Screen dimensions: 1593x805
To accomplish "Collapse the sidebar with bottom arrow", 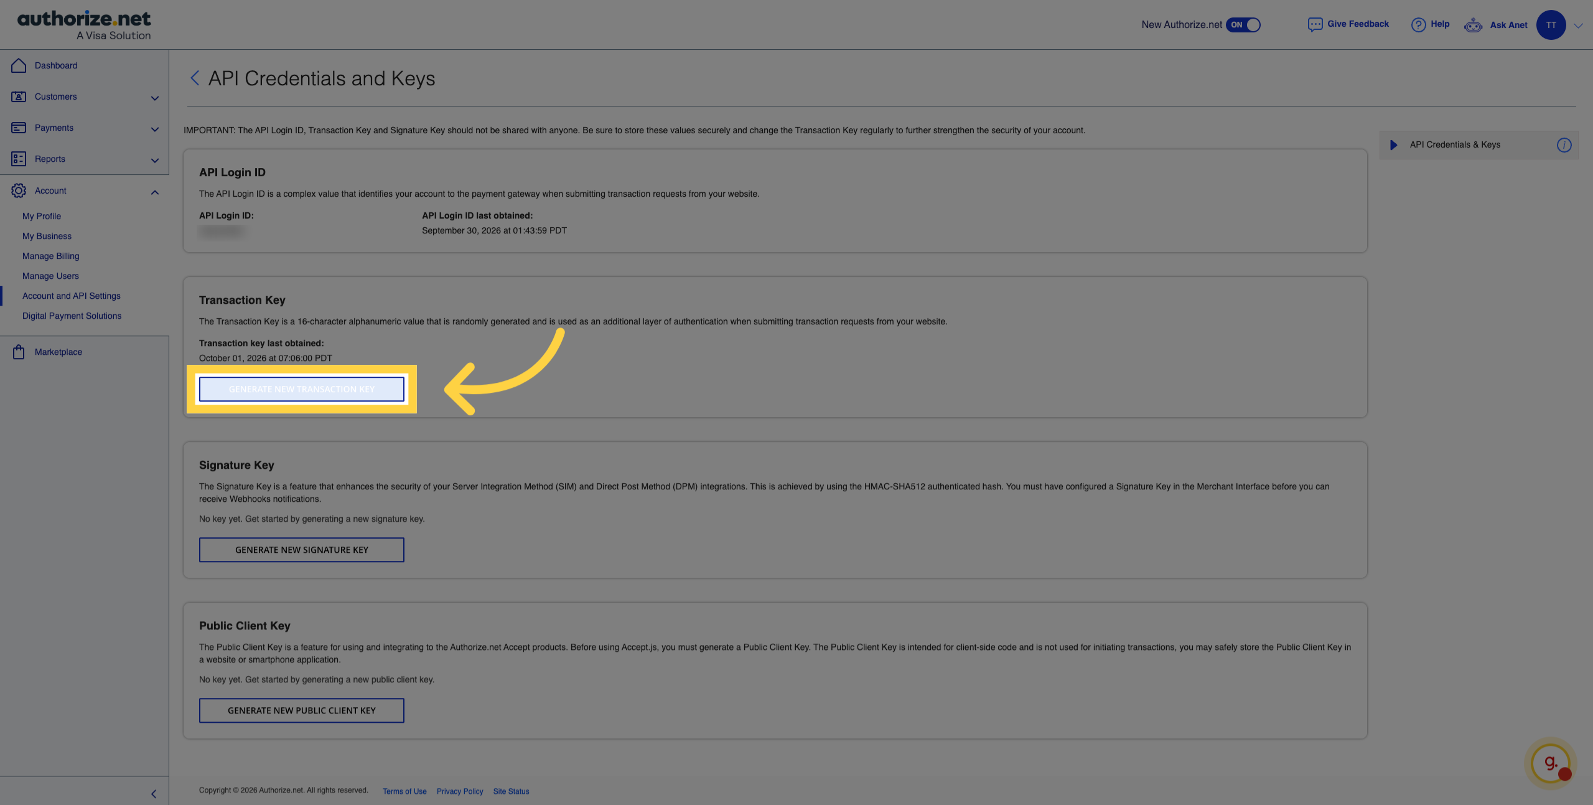I will pyautogui.click(x=154, y=794).
